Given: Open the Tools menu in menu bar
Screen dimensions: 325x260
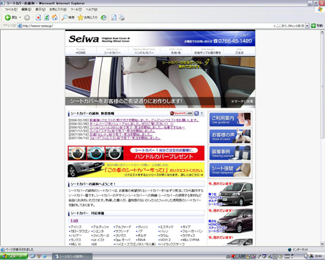Looking at the screenshot, I should (76, 9).
